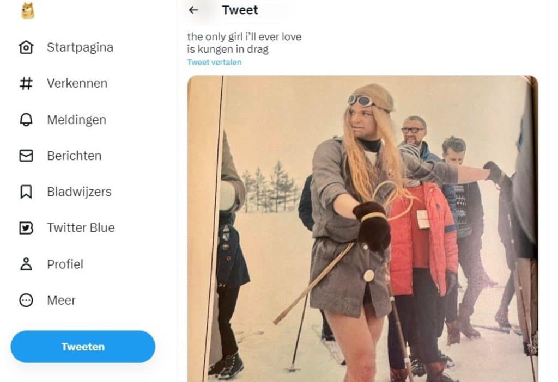Click the bell icon for Meldingen
The image size is (558, 382).
pos(26,120)
